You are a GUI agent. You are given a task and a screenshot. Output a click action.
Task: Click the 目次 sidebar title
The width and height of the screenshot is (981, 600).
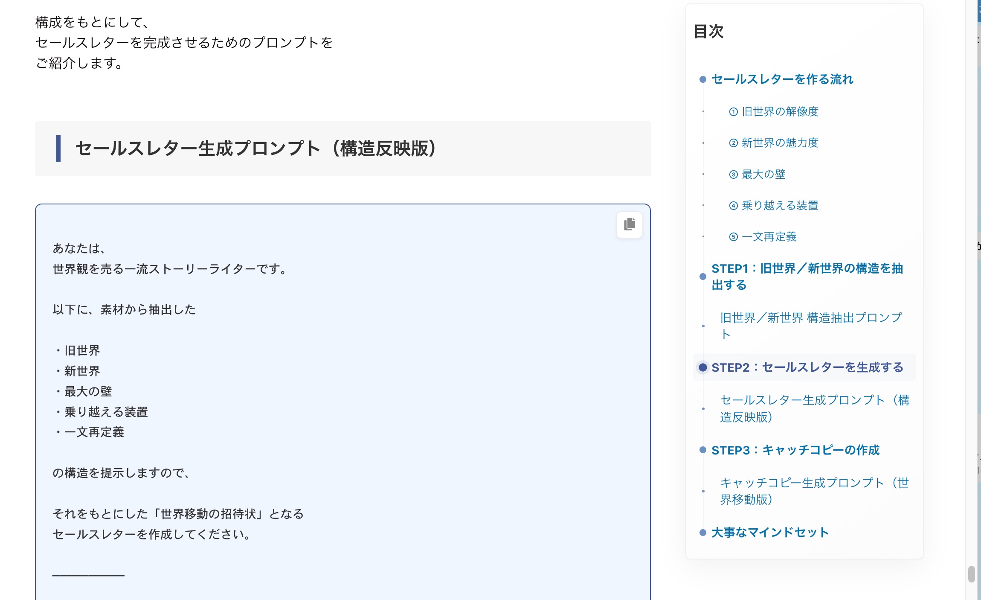point(708,32)
